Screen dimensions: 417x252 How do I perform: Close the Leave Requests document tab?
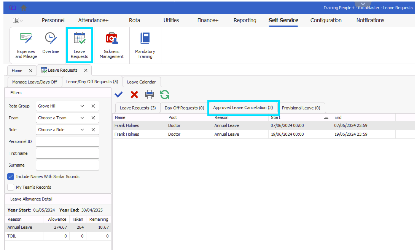[86, 70]
